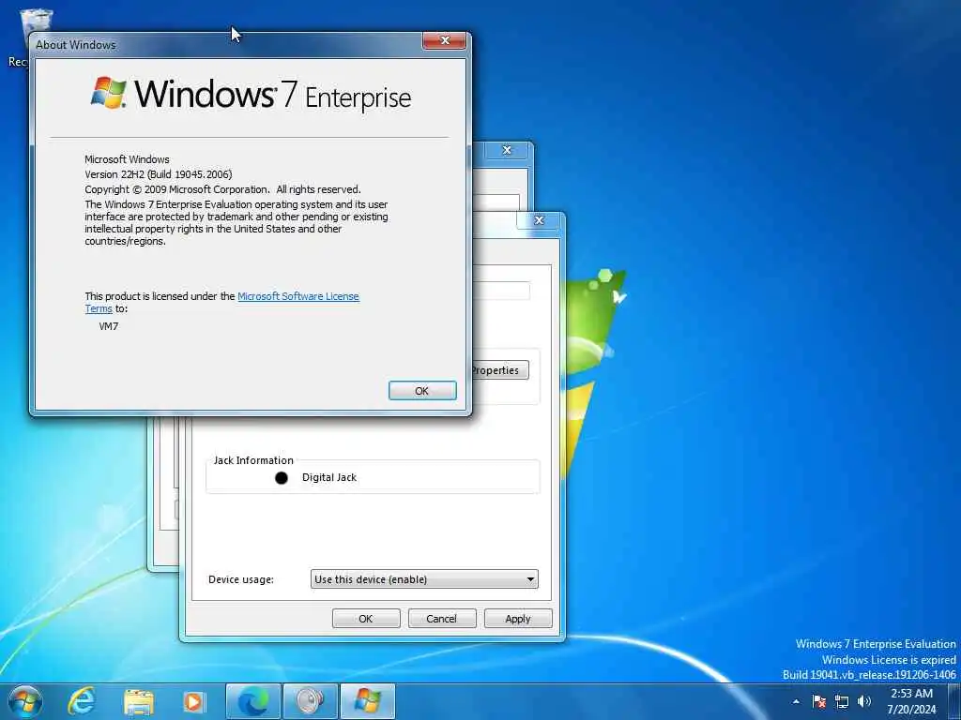Click the Windows flag logo in About dialog
This screenshot has height=720, width=961.
tap(109, 94)
